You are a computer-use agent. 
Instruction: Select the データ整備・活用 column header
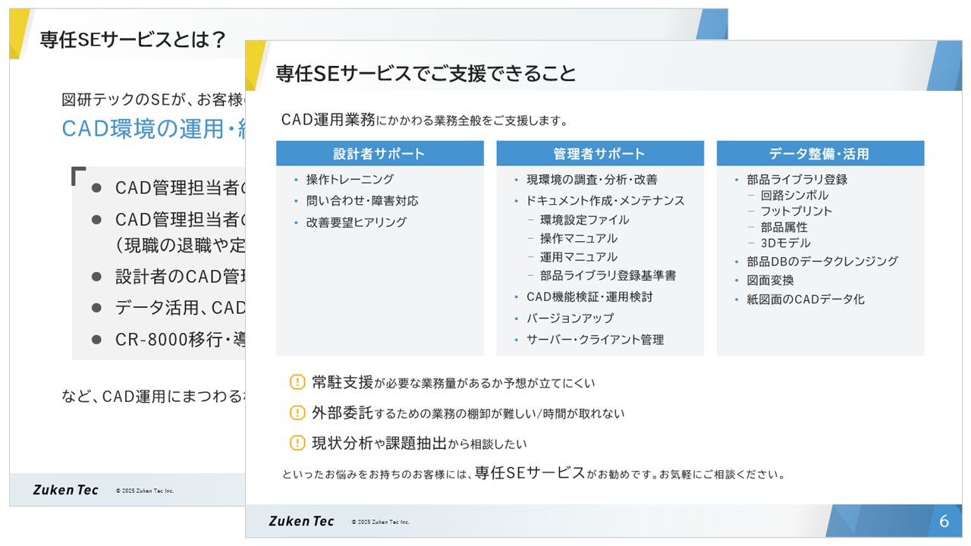pyautogui.click(x=819, y=154)
